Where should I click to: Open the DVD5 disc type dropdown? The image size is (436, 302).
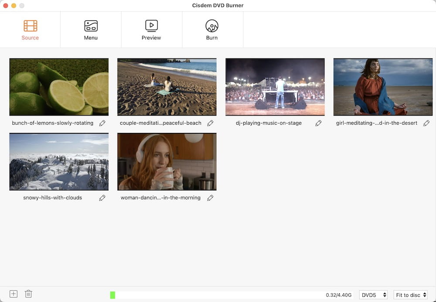pos(373,295)
